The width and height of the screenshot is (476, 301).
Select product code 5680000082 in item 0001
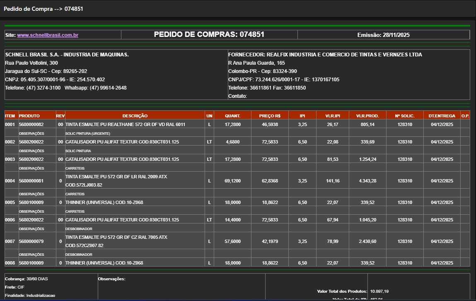pyautogui.click(x=31, y=124)
